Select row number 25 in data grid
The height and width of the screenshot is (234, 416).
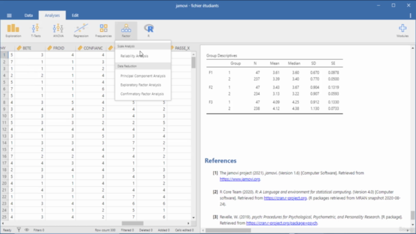[x=4, y=216]
